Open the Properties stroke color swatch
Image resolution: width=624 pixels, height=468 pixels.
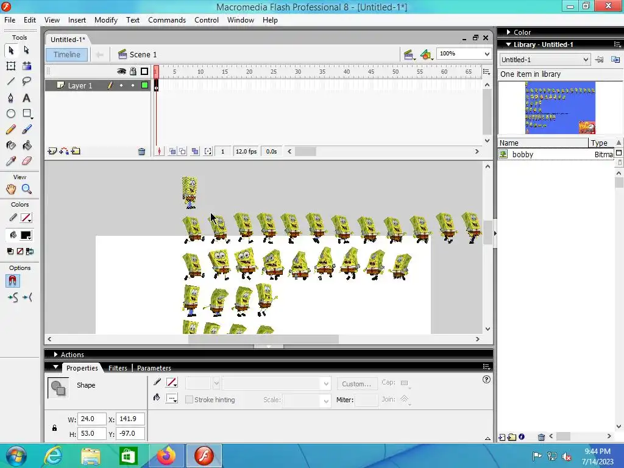tap(172, 383)
